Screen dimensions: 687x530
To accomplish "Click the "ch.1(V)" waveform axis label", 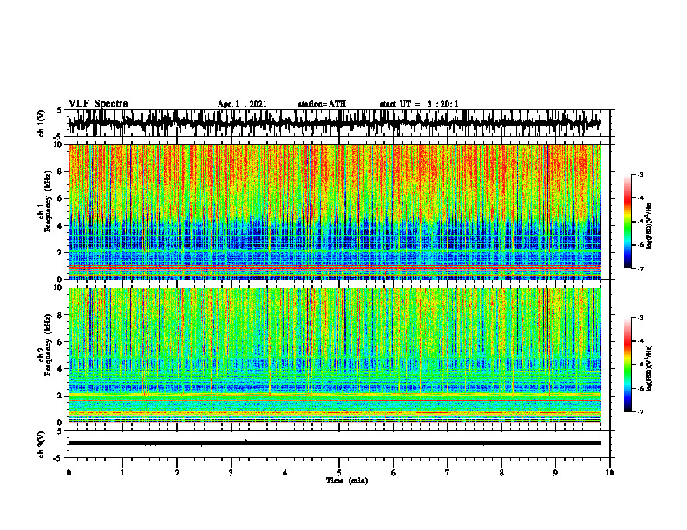I will pos(42,123).
